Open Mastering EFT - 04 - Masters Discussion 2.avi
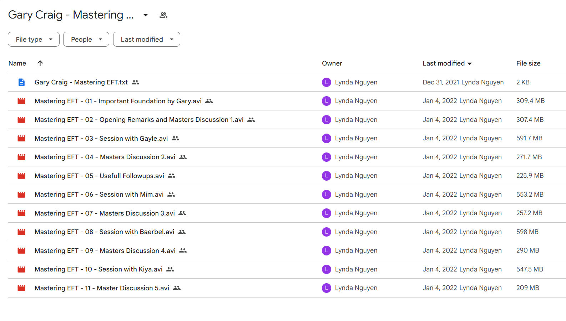This screenshot has height=321, width=566. 105,157
